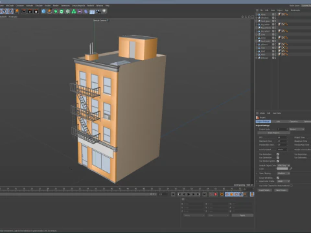Click the Default Object Color swatch

[x=282, y=169]
